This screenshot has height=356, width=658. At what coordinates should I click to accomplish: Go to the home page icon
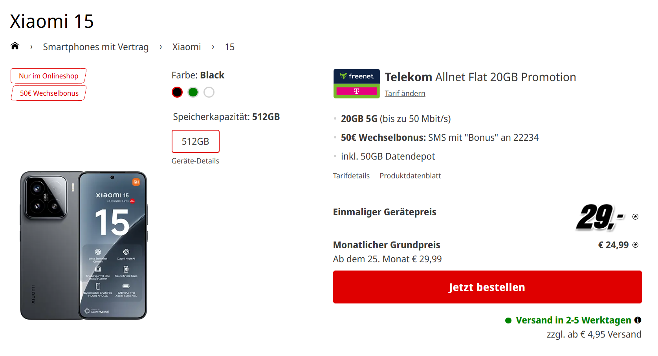[15, 46]
